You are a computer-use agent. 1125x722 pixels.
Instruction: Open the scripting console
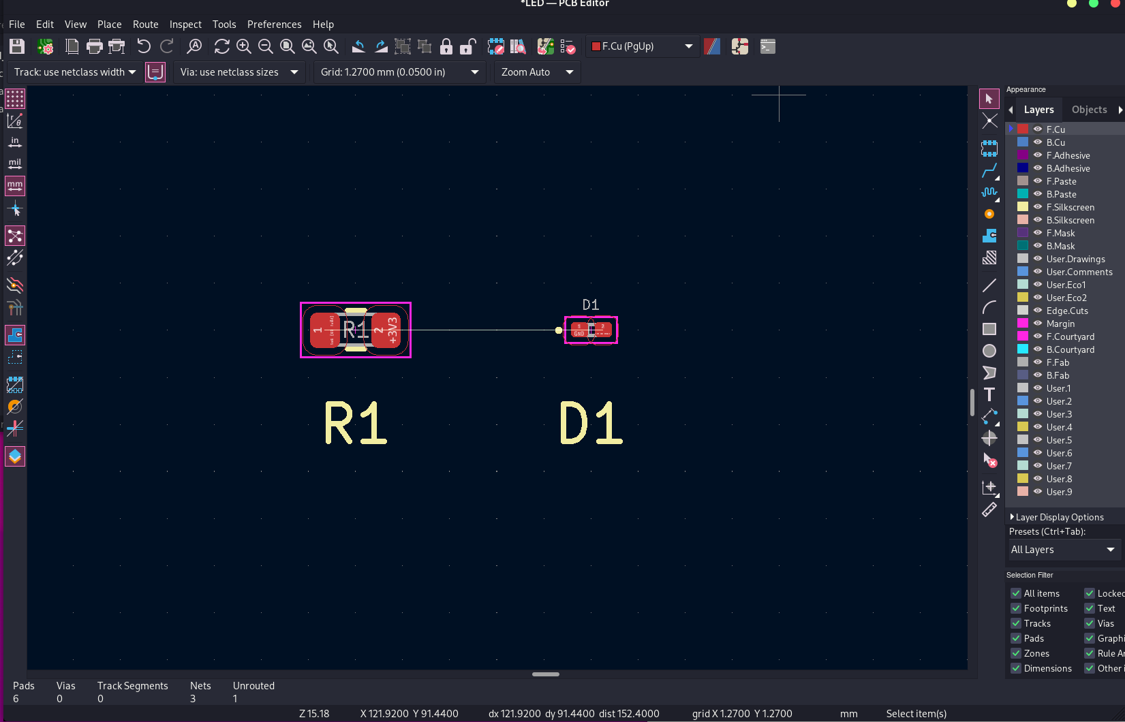(x=767, y=46)
